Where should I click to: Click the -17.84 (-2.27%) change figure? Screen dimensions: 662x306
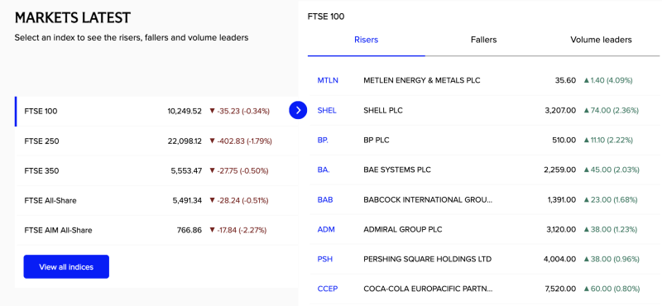[x=238, y=231]
